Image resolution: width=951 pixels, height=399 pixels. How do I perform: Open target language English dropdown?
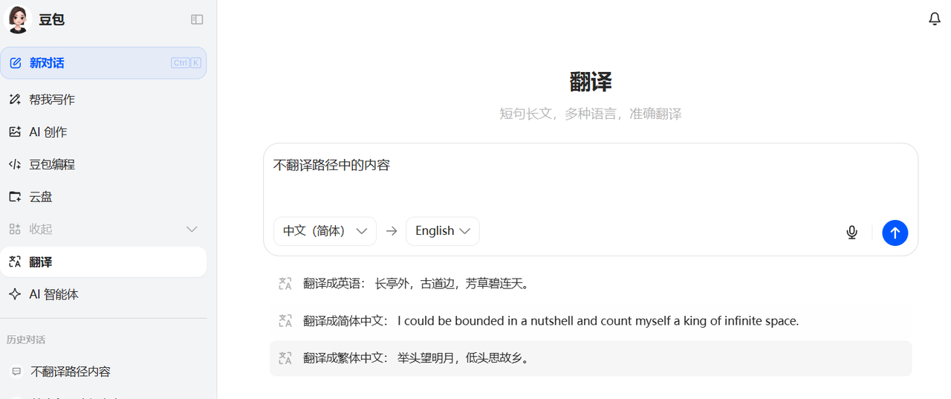coord(442,231)
